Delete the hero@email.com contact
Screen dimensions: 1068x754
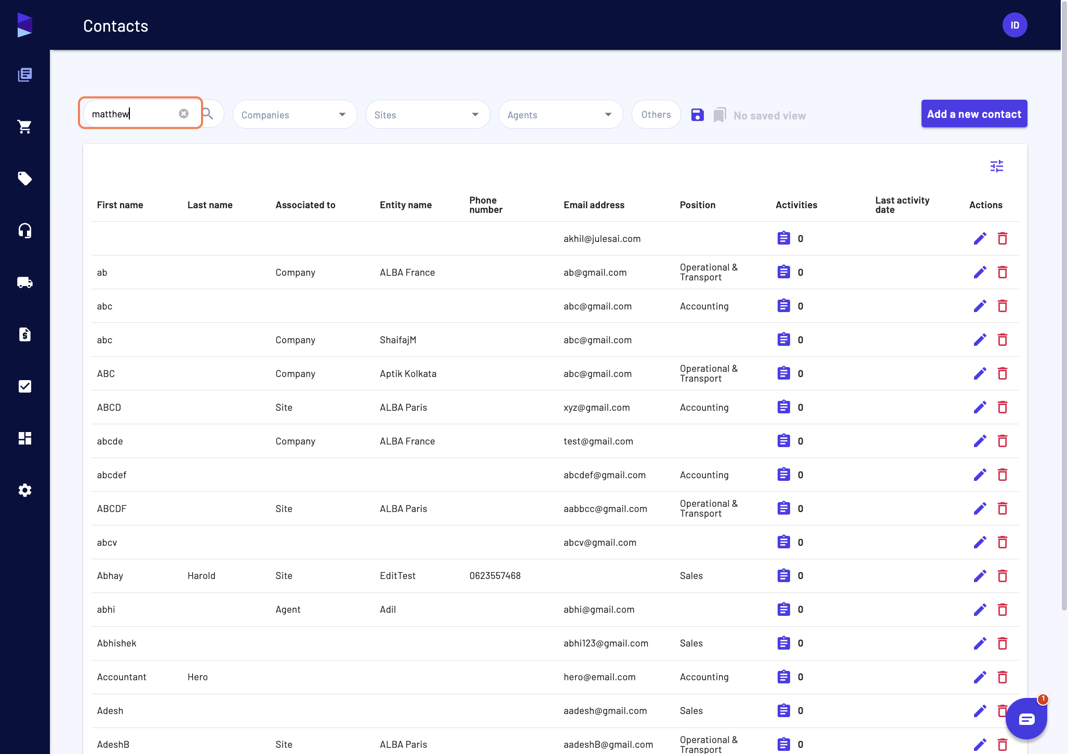pos(1003,677)
